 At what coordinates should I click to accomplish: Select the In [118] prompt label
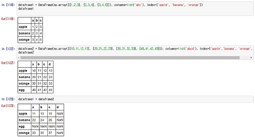coord(8,5)
